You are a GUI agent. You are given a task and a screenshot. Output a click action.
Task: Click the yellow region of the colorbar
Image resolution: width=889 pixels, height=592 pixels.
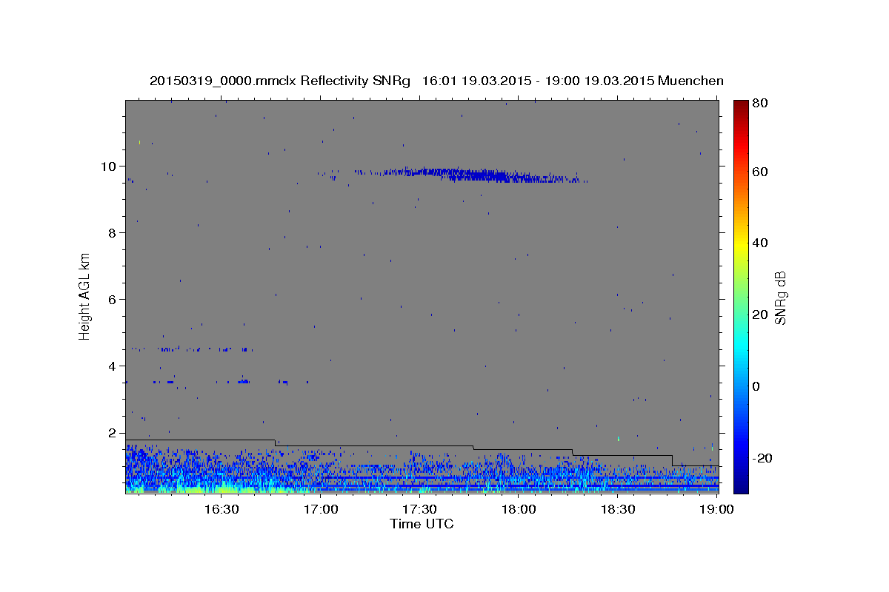(741, 246)
